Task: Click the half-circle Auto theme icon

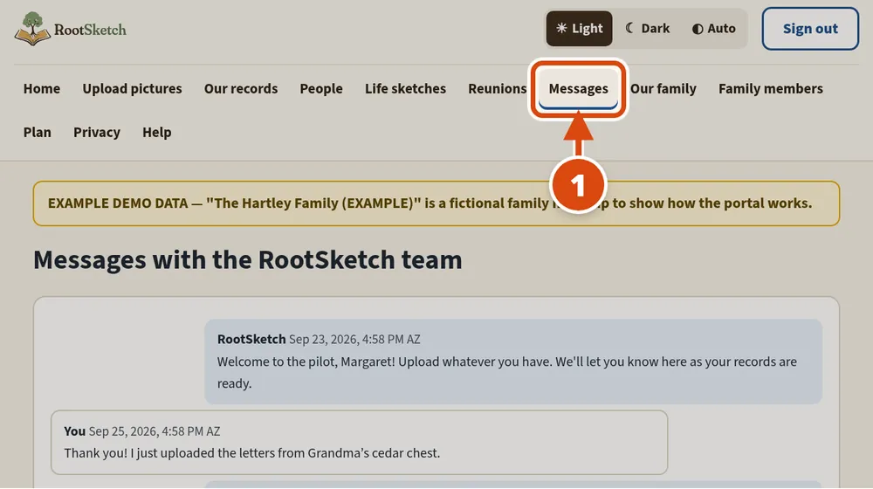Action: pos(697,29)
